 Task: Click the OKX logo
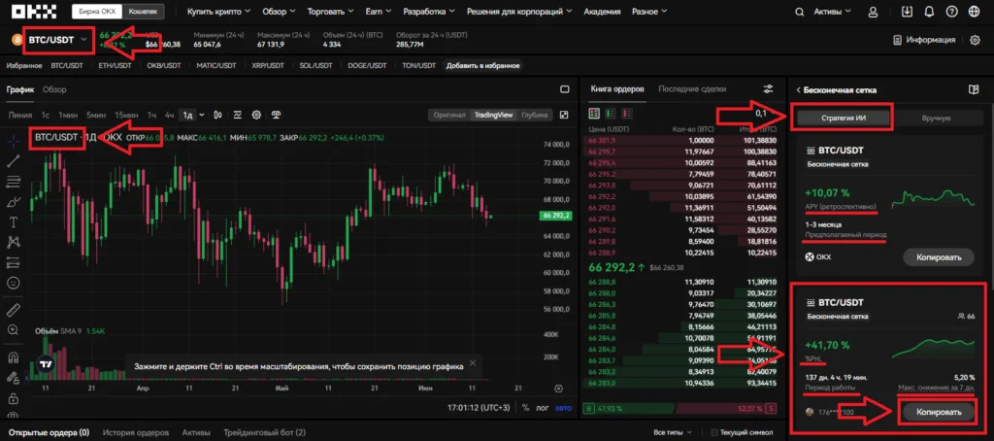34,12
